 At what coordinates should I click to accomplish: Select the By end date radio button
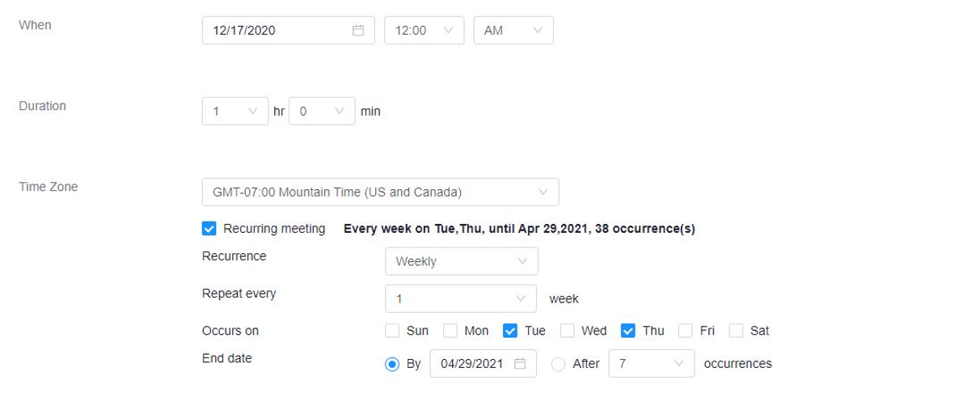point(392,364)
